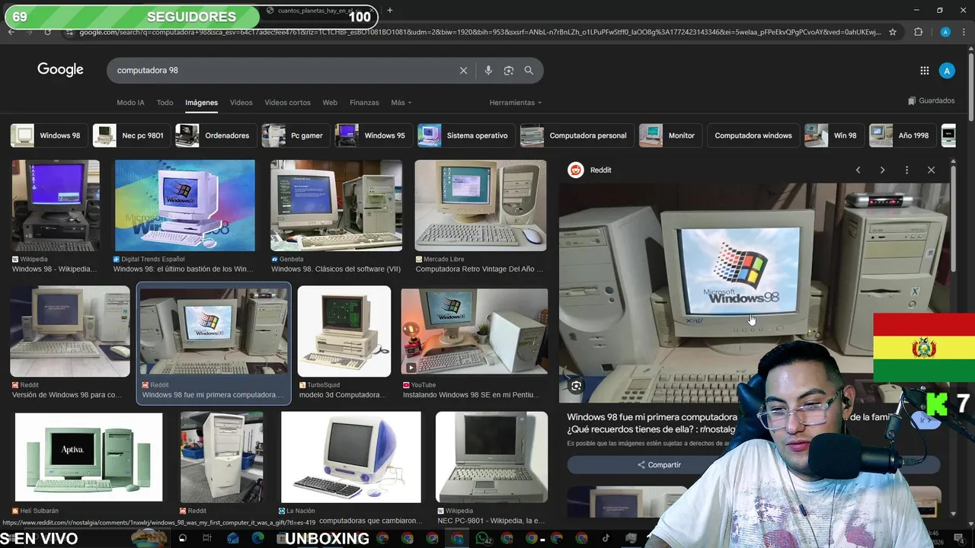Click in the 'computadora 98' search field
This screenshot has height=548, width=975.
(x=282, y=70)
